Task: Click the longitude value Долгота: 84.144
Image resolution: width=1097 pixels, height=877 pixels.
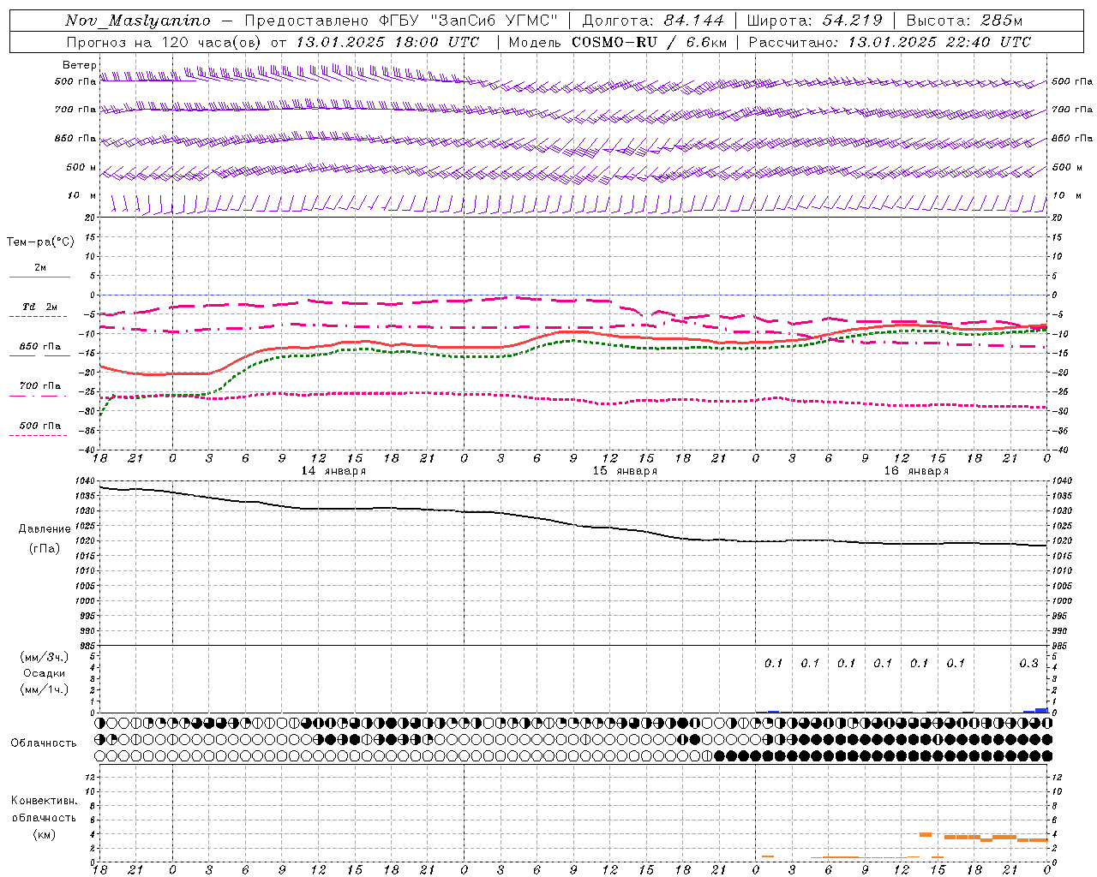Action: point(653,21)
